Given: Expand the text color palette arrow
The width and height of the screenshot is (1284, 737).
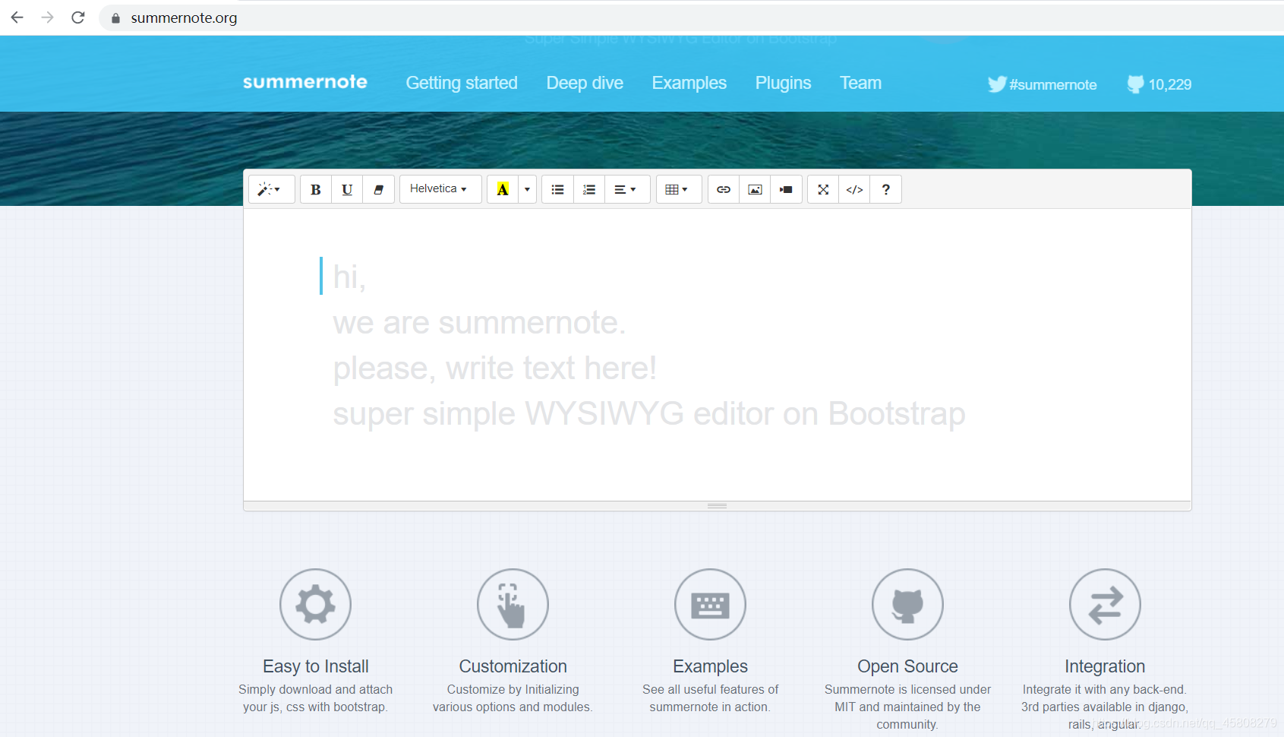Looking at the screenshot, I should click(527, 190).
